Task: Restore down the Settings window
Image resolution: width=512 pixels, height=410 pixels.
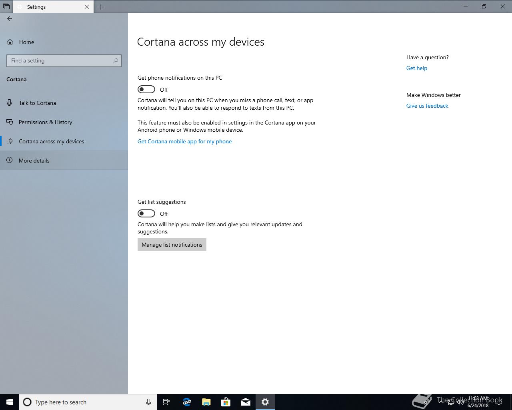Action: (x=484, y=6)
